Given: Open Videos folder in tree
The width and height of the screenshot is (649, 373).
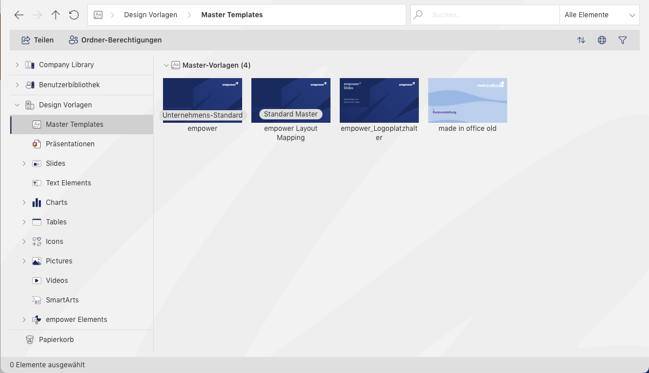Looking at the screenshot, I should (x=82, y=280).
